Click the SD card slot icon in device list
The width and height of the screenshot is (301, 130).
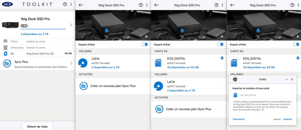6,54
